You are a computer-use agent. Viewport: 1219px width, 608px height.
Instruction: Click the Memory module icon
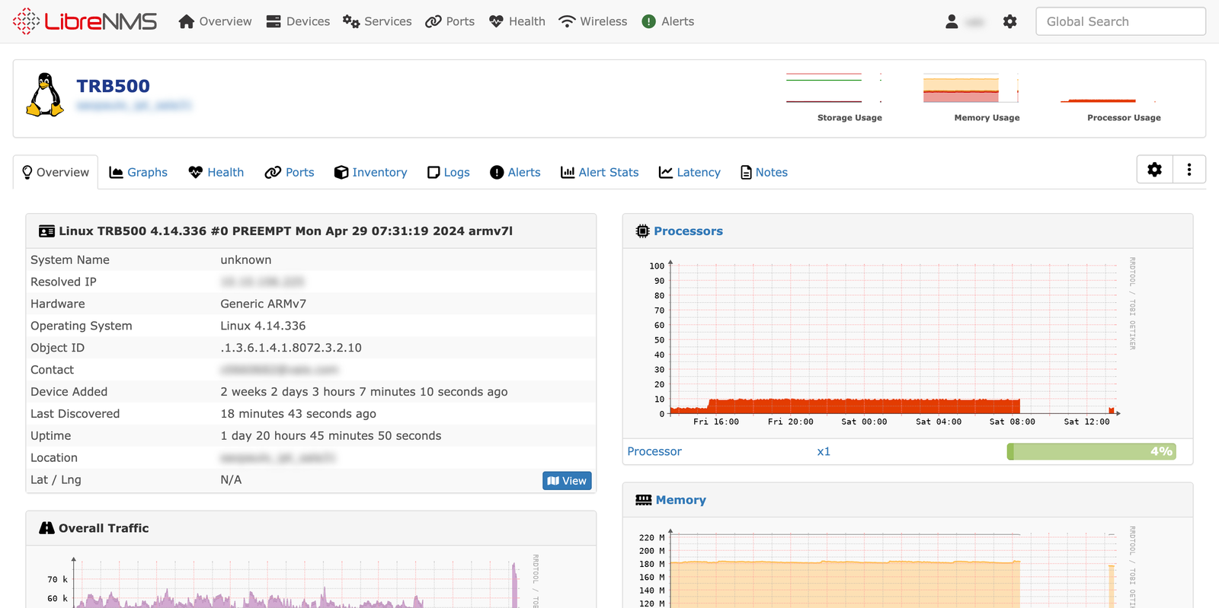pos(644,500)
